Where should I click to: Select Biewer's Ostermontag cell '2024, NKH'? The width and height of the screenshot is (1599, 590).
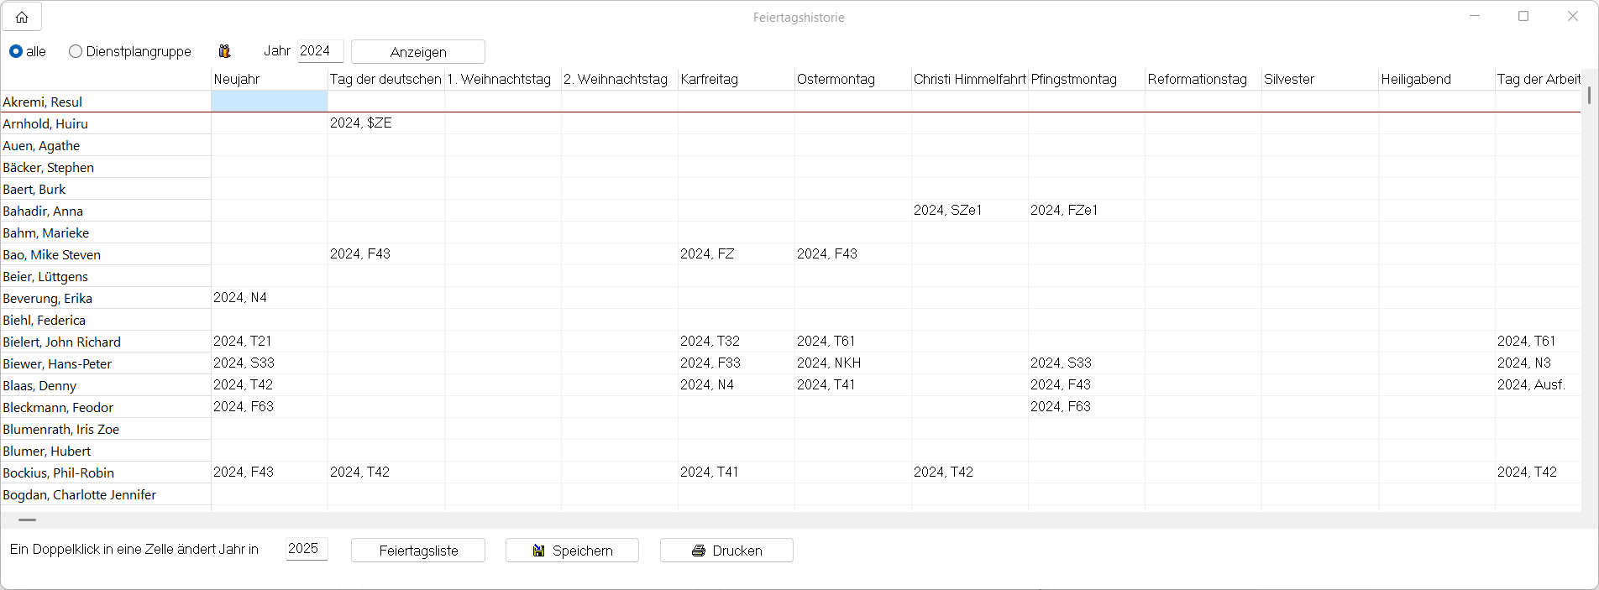click(852, 363)
